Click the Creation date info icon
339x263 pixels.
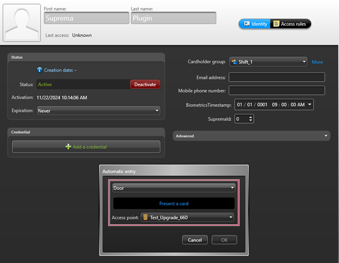coord(39,70)
